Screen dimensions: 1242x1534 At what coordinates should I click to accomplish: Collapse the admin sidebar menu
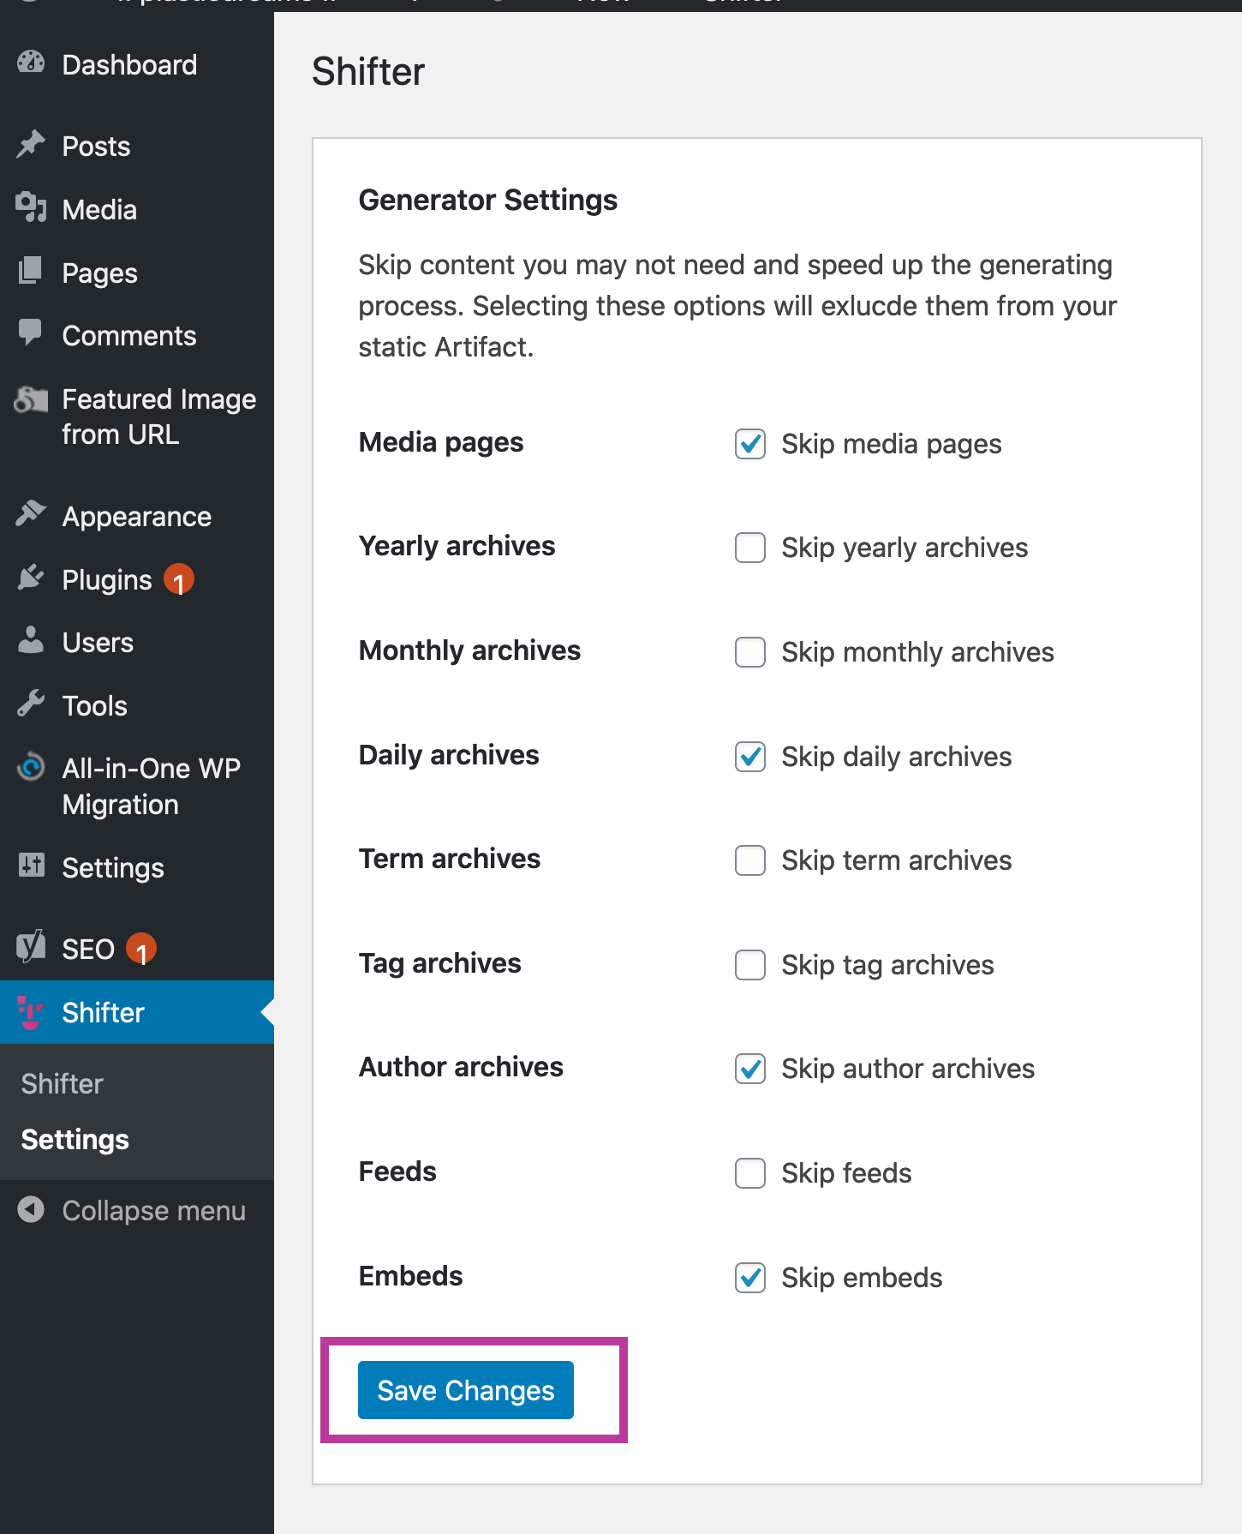pos(133,1210)
